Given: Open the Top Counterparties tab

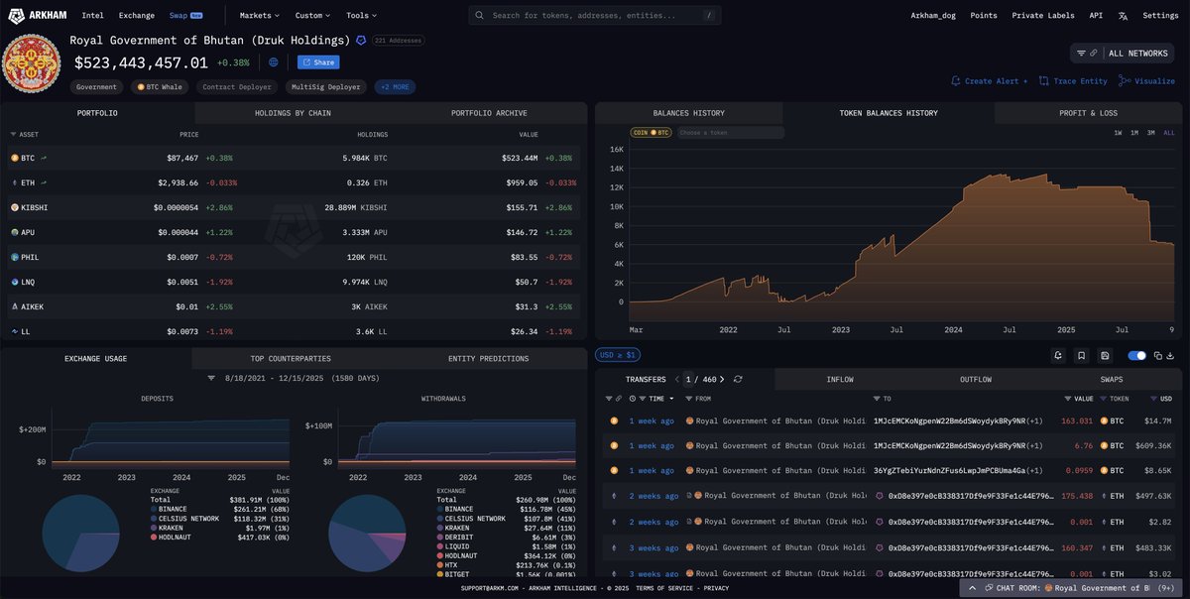Looking at the screenshot, I should pos(292,358).
